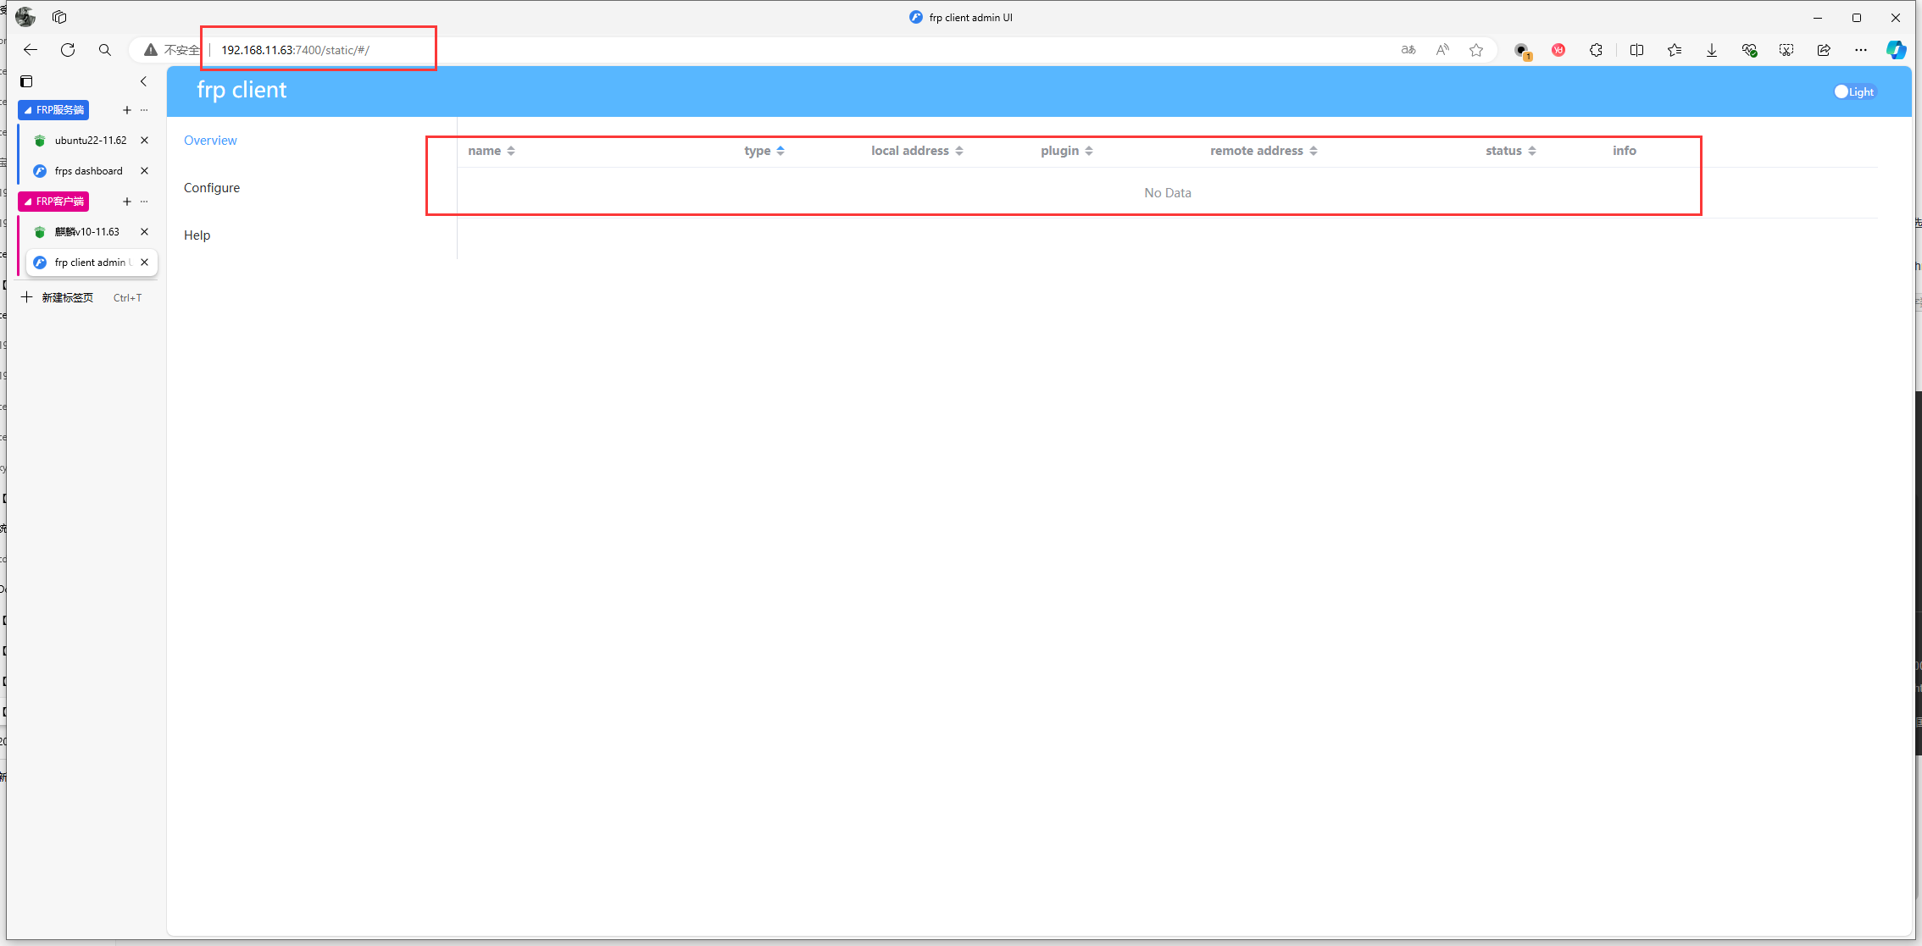This screenshot has height=946, width=1922.
Task: Select the Overview menu item
Action: coord(210,140)
